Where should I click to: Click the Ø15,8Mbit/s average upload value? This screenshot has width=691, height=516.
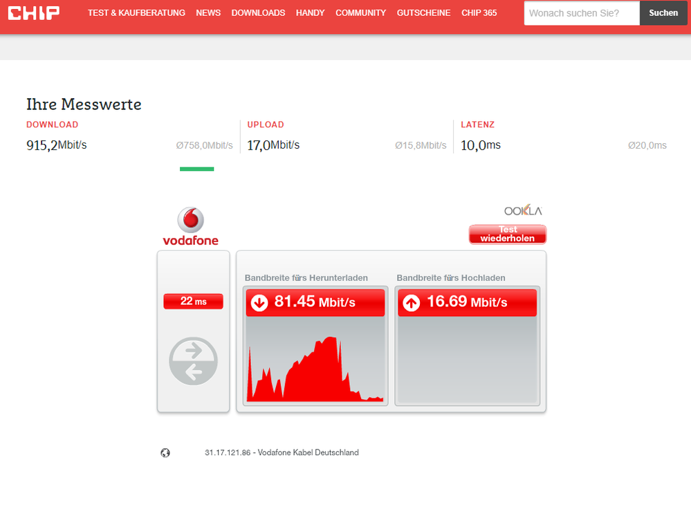tap(421, 145)
